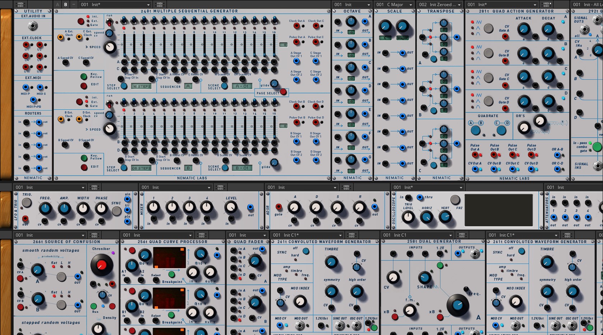The image size is (603, 335).
Task: Click the MIDI P+PB output jack
Action: click(x=33, y=99)
